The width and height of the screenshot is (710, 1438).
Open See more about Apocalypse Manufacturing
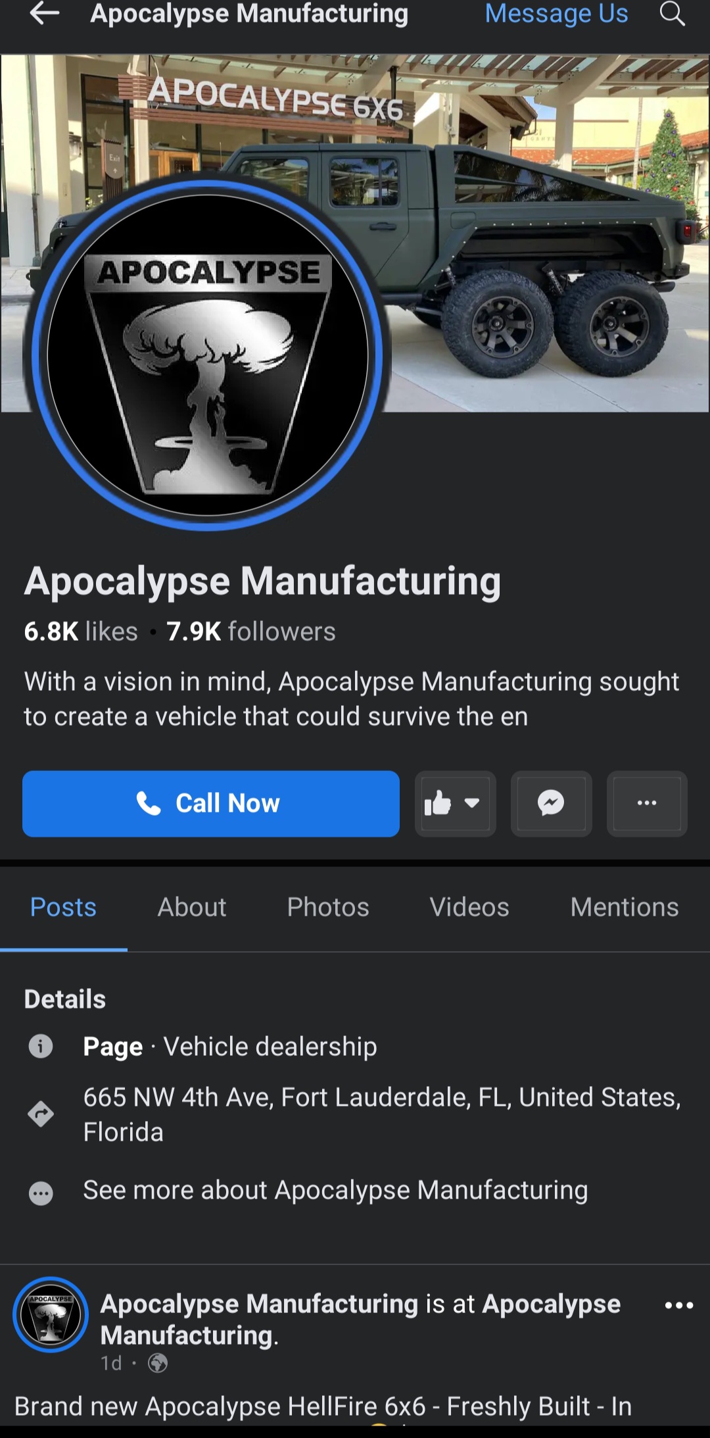point(335,1190)
